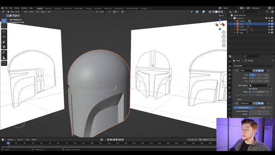Open the Output properties tab icon
Image resolution: width=275 pixels, height=155 pixels.
pos(229,71)
